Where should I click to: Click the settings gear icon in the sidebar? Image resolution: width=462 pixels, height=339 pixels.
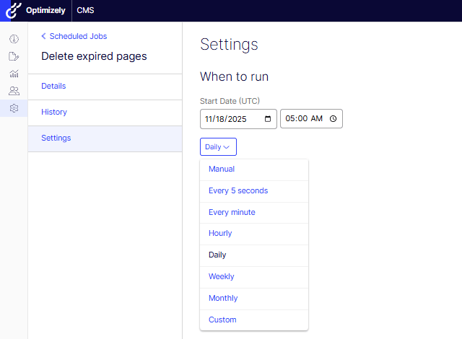pyautogui.click(x=14, y=108)
